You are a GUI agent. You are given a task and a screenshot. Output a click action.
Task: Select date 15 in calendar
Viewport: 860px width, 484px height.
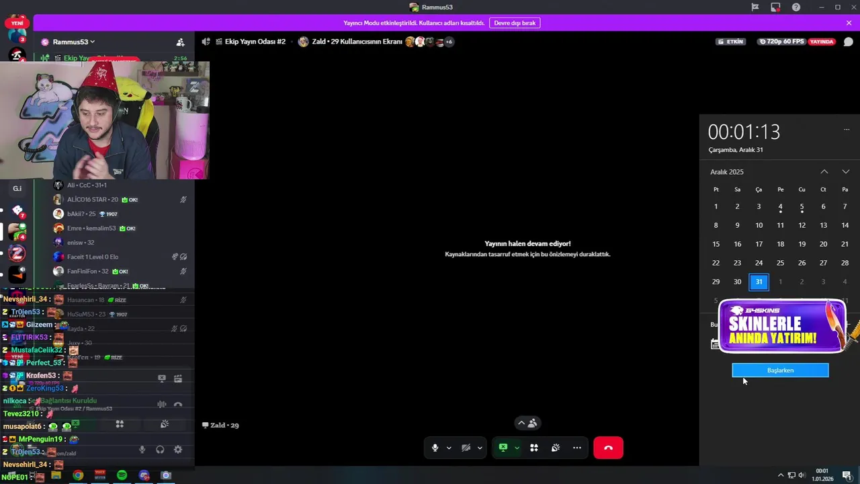tap(716, 244)
